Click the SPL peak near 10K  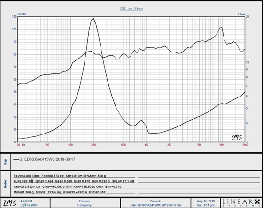tap(221, 28)
